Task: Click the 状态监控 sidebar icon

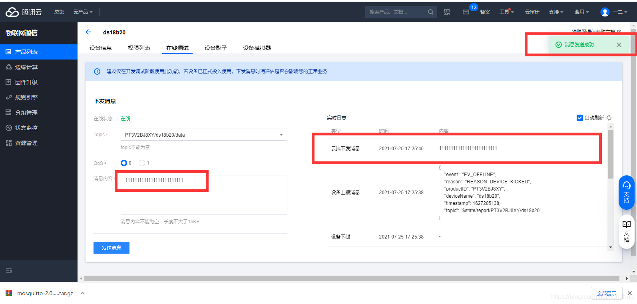Action: [x=8, y=128]
